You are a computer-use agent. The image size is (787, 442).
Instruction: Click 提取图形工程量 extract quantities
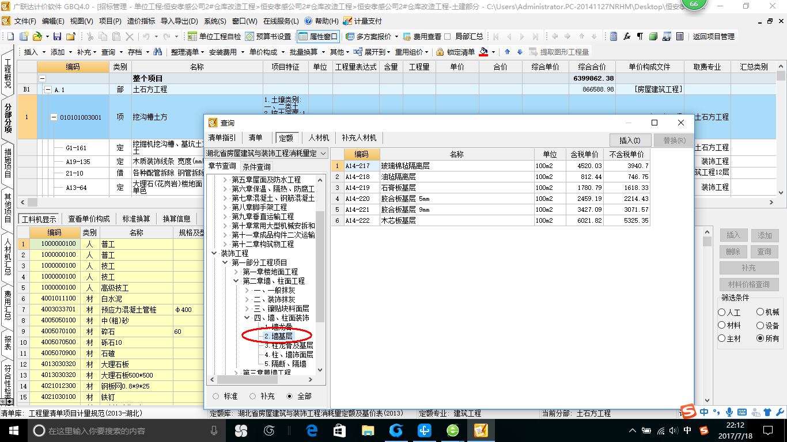click(x=559, y=52)
